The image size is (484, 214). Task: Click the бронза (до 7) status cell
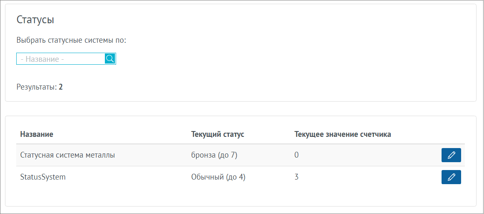(214, 155)
